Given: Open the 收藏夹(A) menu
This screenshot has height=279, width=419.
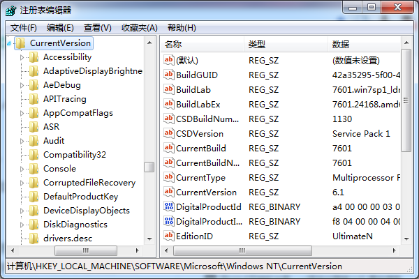Looking at the screenshot, I should coord(140,28).
